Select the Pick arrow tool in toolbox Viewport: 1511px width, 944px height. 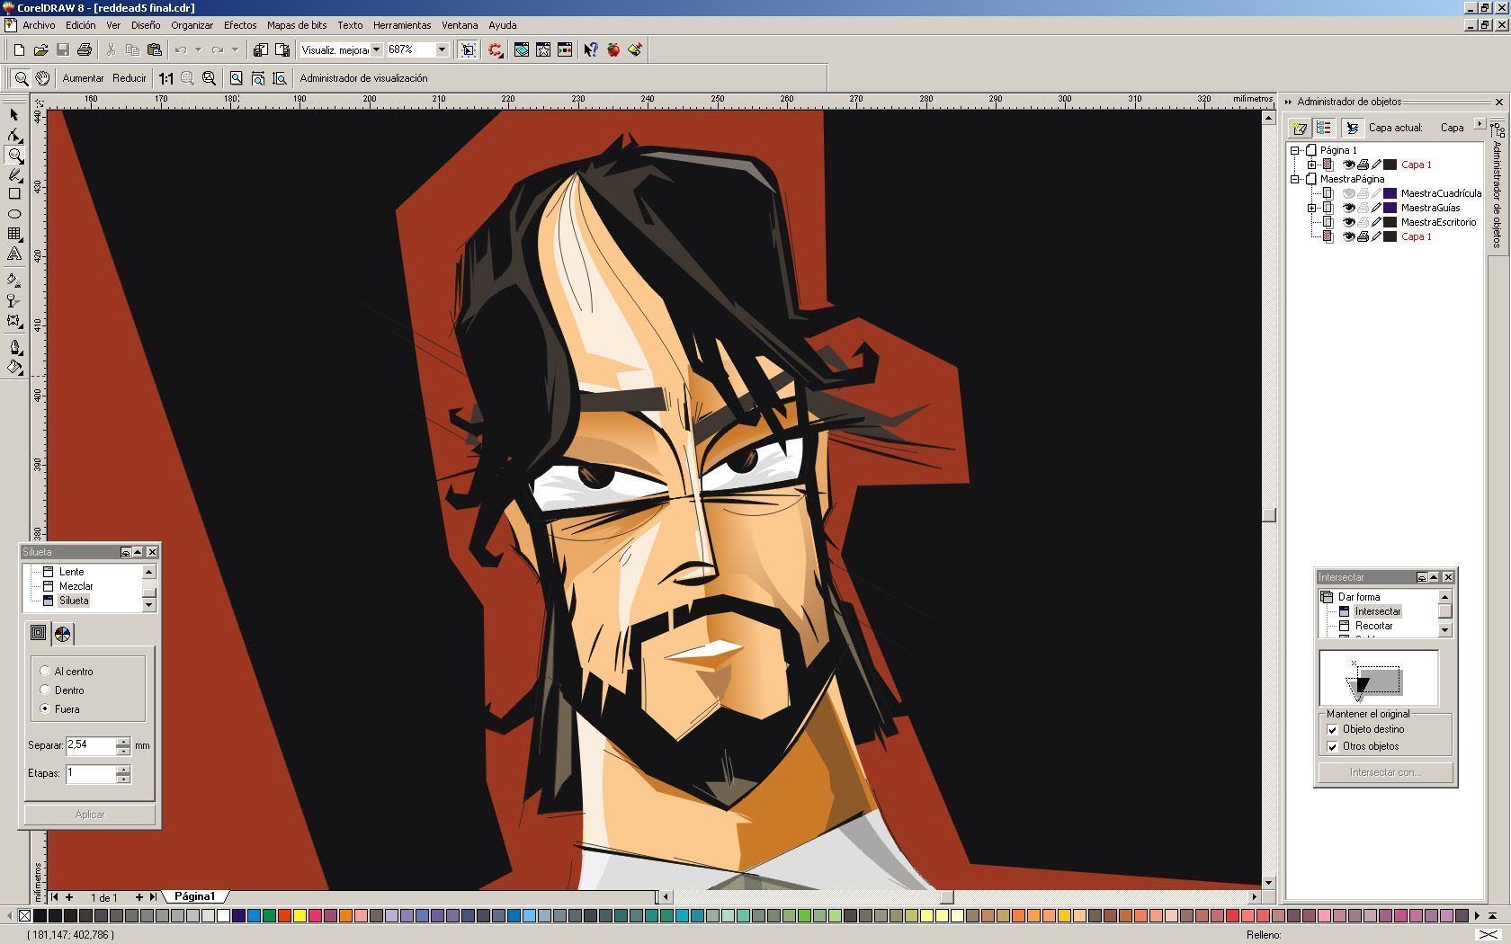tap(13, 115)
